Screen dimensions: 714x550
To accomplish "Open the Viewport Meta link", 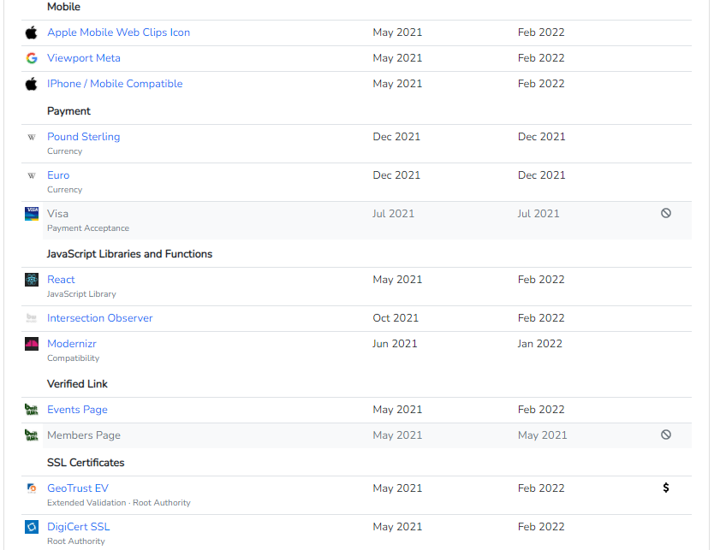I will (x=84, y=58).
